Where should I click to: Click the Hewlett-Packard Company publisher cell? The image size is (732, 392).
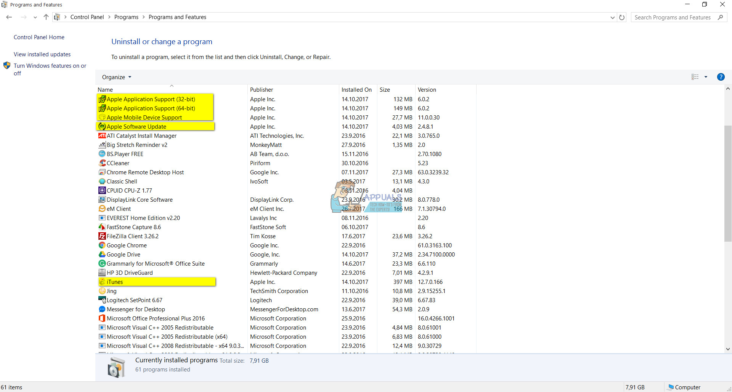[x=284, y=273]
